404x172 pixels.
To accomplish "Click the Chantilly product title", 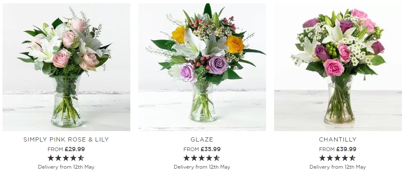I will [x=338, y=139].
